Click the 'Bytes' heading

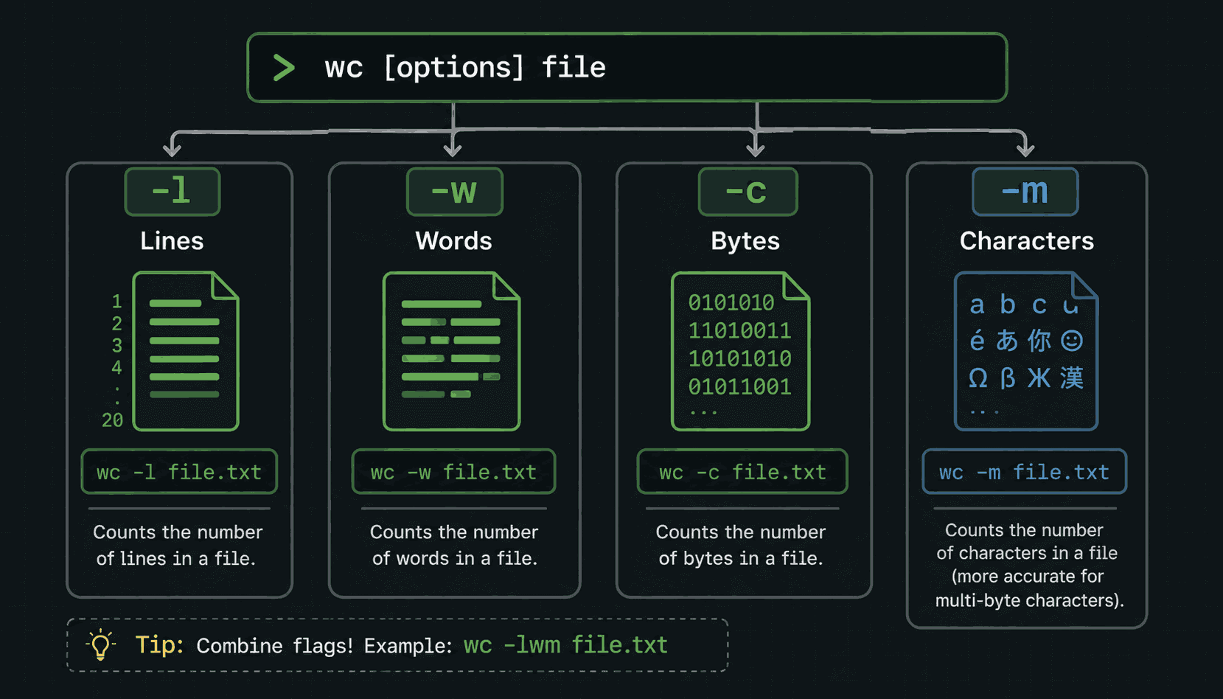coord(745,241)
